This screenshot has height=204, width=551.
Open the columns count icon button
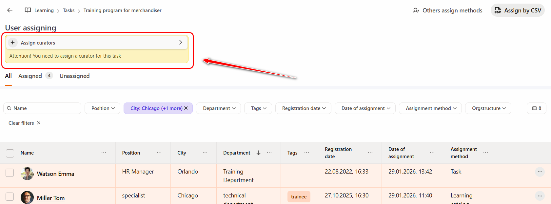tap(536, 108)
